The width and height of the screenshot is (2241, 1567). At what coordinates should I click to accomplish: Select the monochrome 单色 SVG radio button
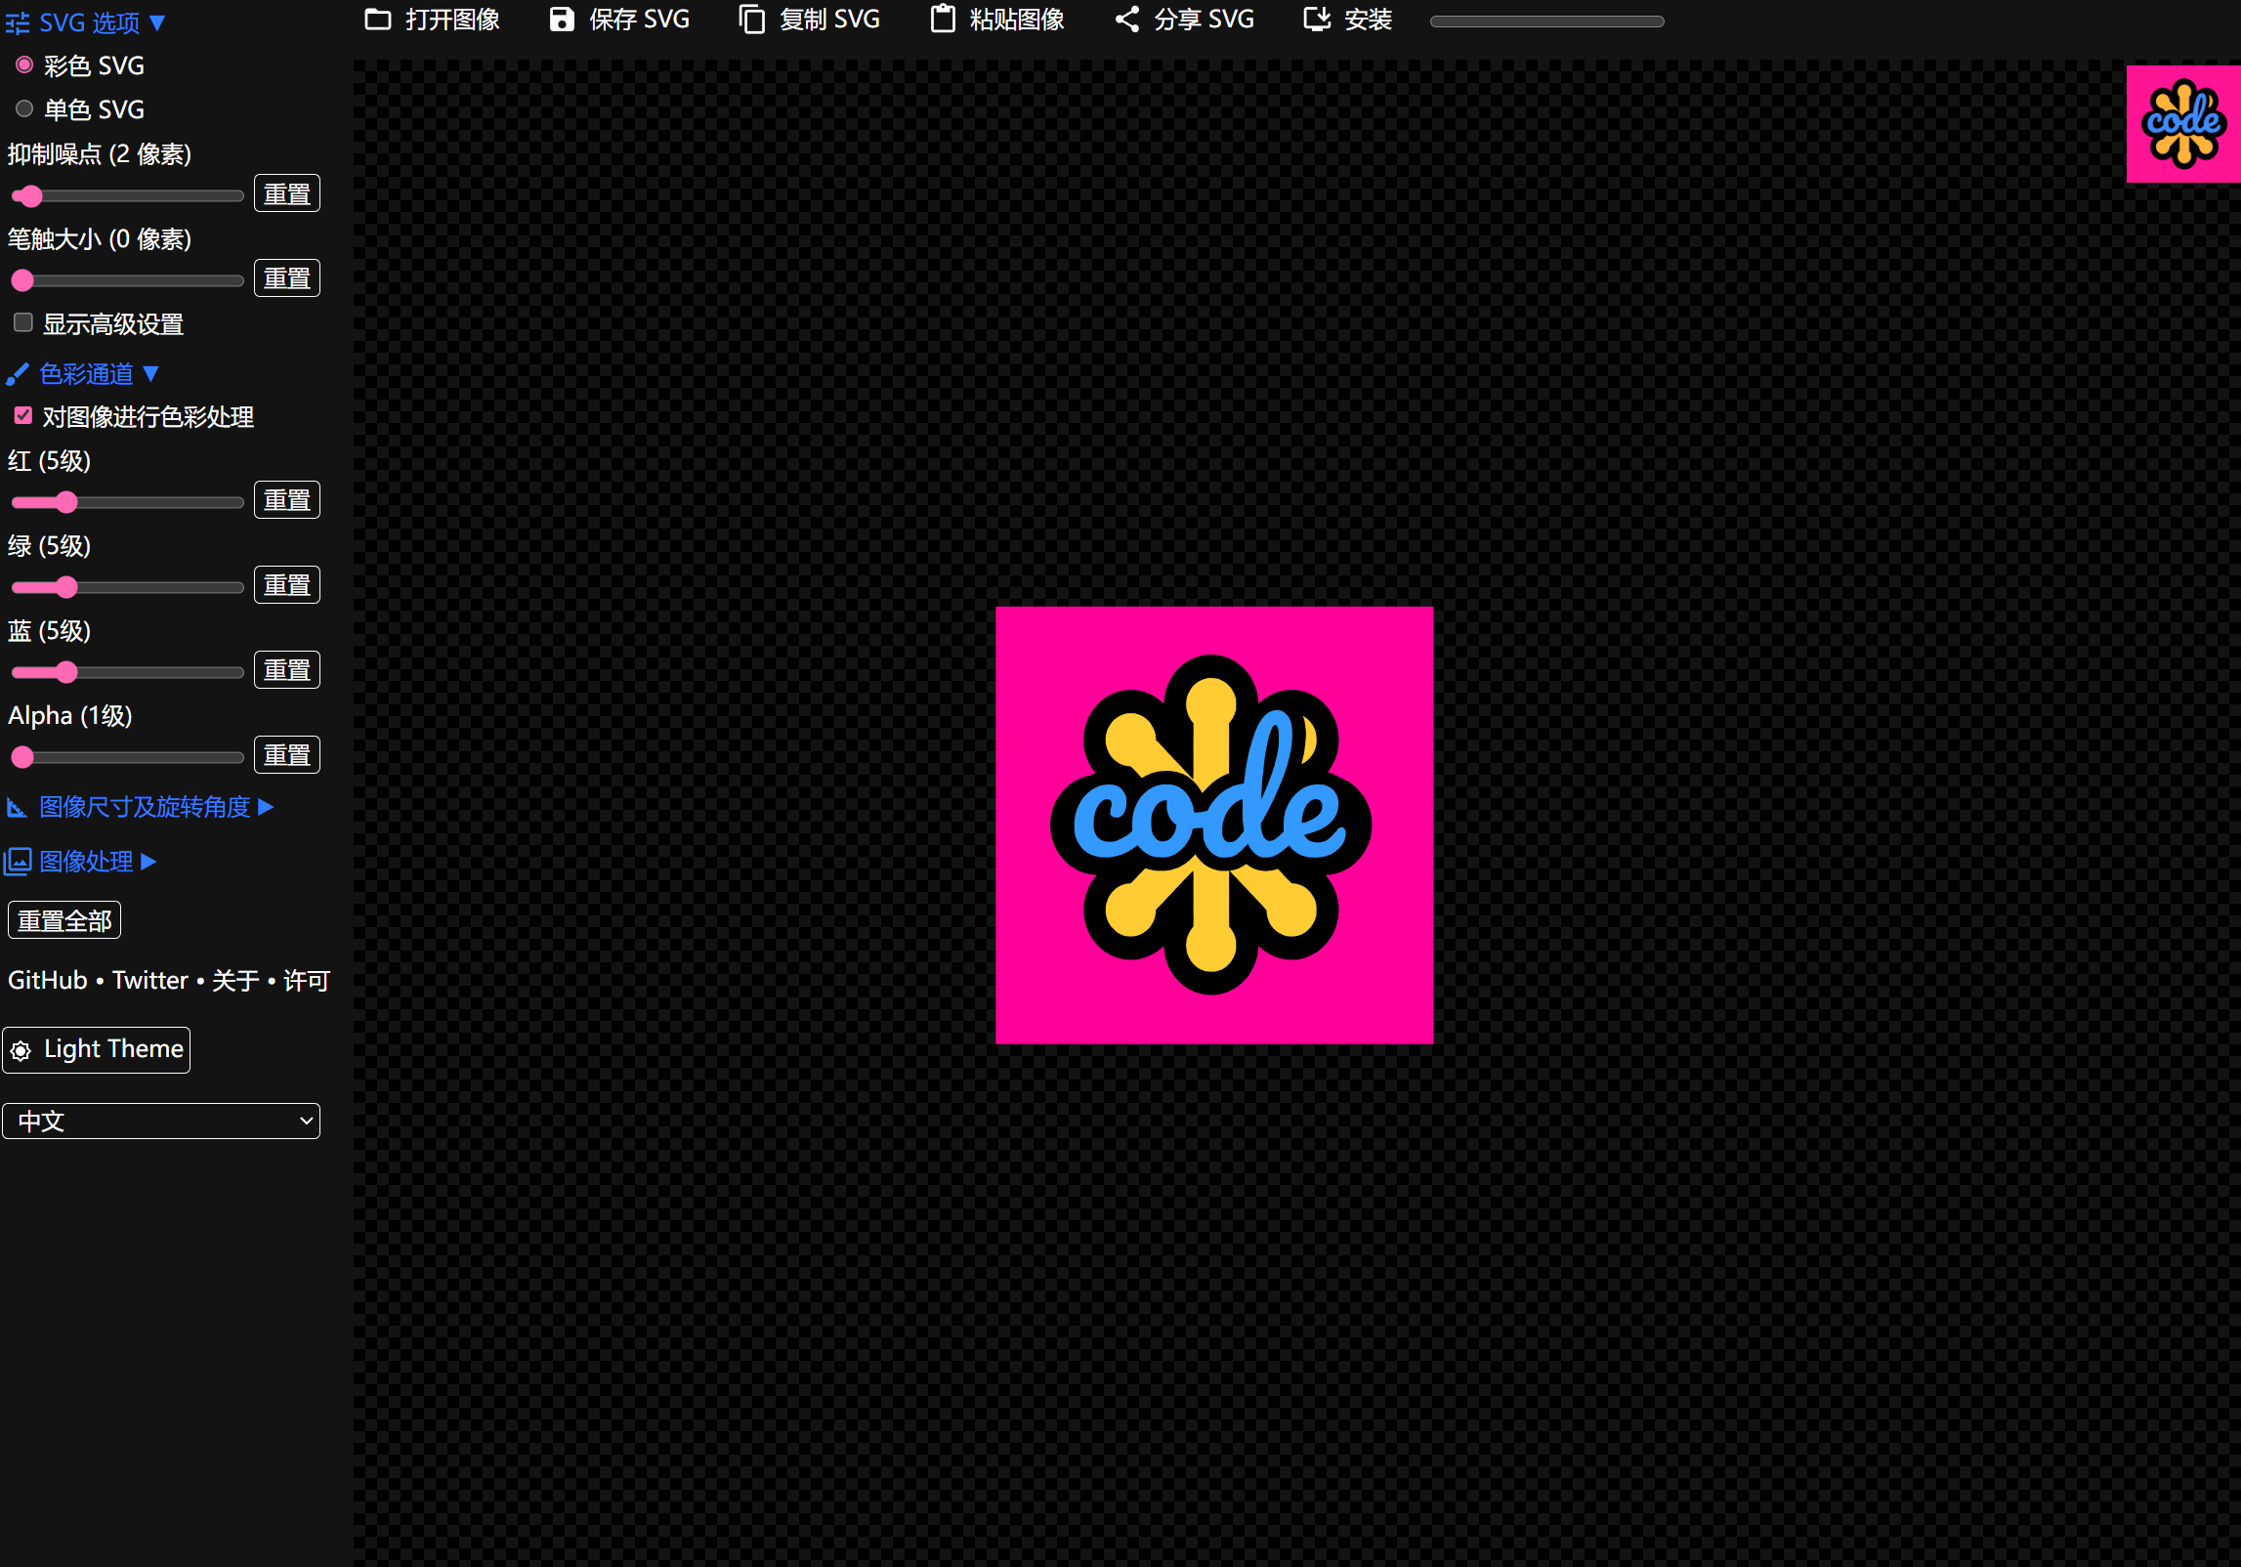24,108
